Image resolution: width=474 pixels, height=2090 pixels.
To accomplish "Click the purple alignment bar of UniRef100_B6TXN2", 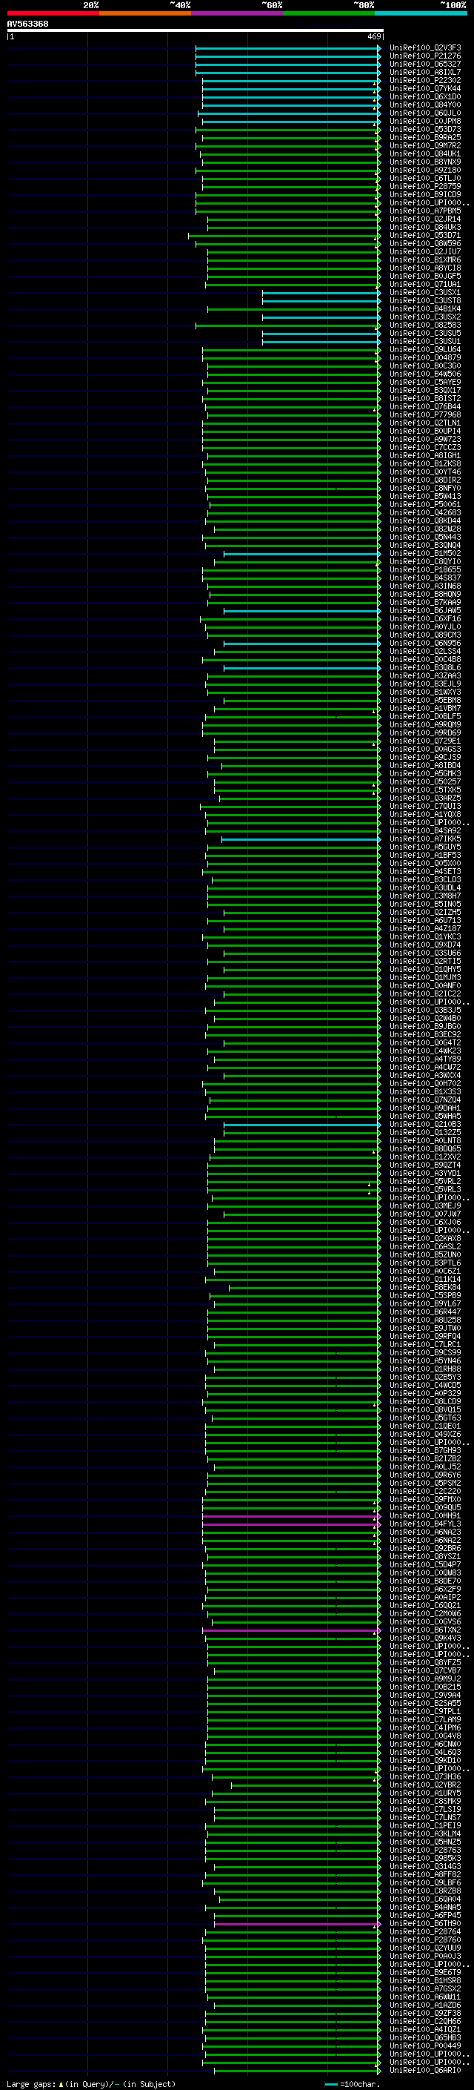I will [291, 1630].
